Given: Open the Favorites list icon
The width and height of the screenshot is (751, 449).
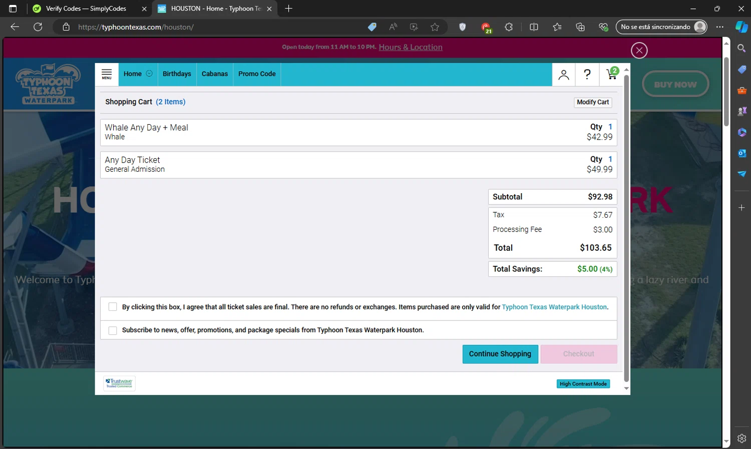Looking at the screenshot, I should tap(557, 27).
